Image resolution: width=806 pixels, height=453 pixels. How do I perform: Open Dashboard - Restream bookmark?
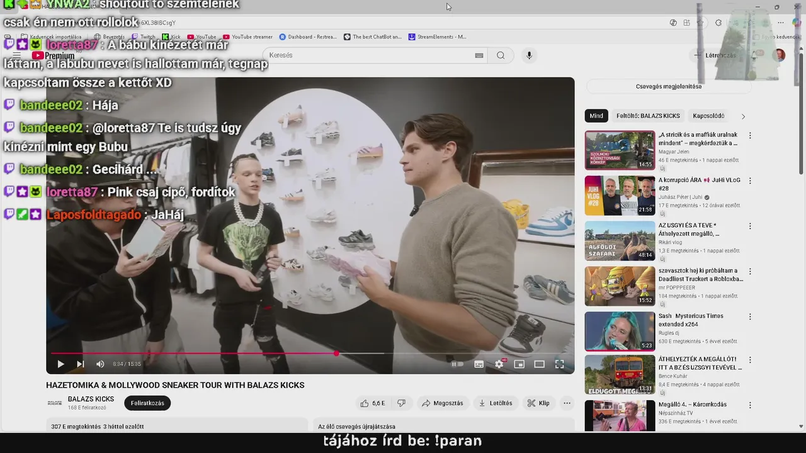pyautogui.click(x=308, y=37)
